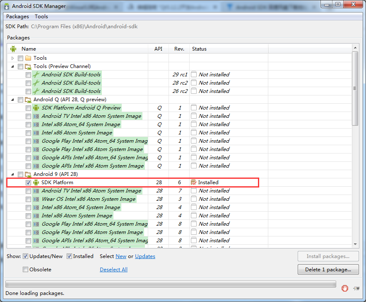
Task: Click the Android robot icon in Name header
Action: coord(13,49)
